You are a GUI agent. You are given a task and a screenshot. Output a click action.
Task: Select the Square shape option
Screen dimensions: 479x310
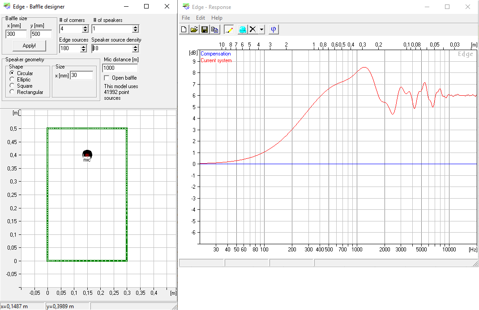click(12, 86)
